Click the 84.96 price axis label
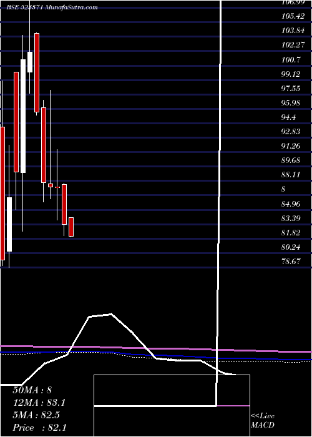Screen dimensions: 312x437 click(x=291, y=204)
